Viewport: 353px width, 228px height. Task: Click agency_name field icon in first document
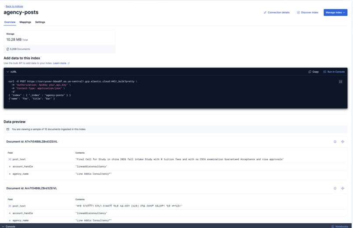pyautogui.click(x=10, y=174)
